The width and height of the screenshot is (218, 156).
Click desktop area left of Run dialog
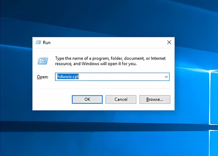click(16, 75)
